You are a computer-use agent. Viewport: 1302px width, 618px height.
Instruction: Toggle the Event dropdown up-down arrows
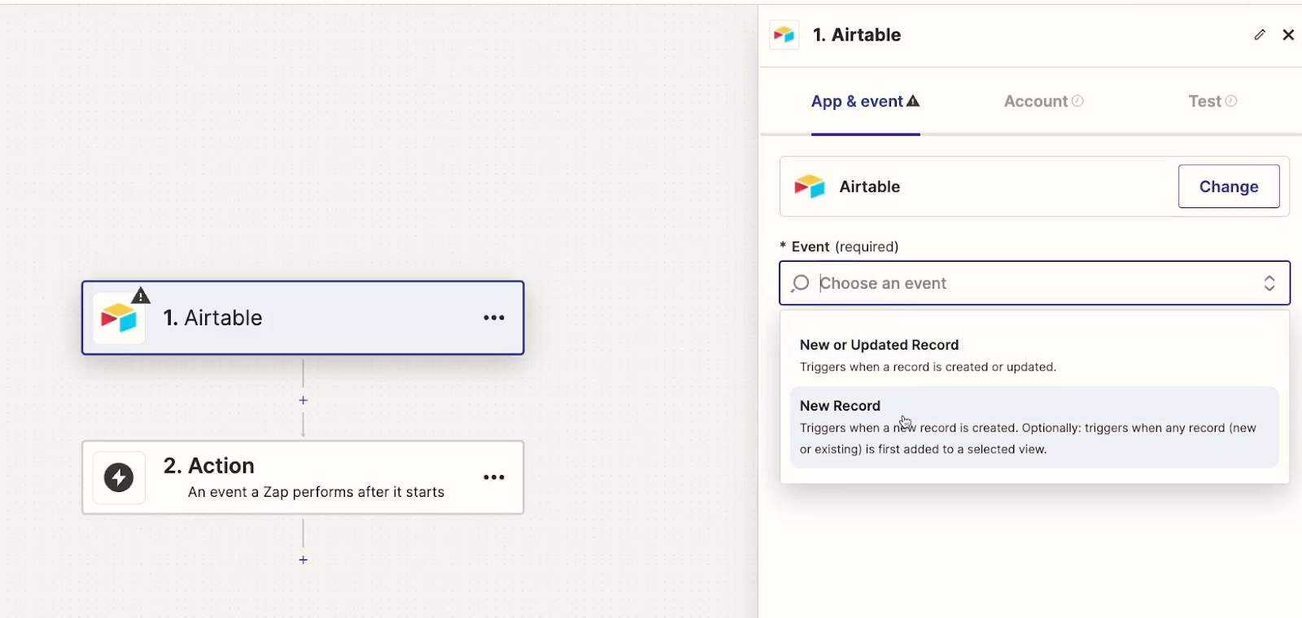click(x=1269, y=283)
